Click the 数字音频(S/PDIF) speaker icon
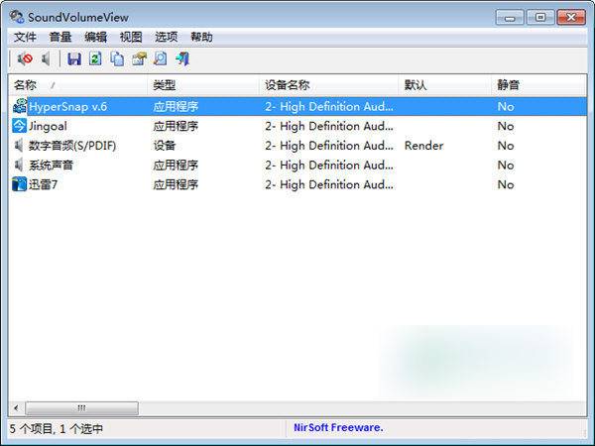Viewport: 595px width, 446px height. pyautogui.click(x=19, y=146)
